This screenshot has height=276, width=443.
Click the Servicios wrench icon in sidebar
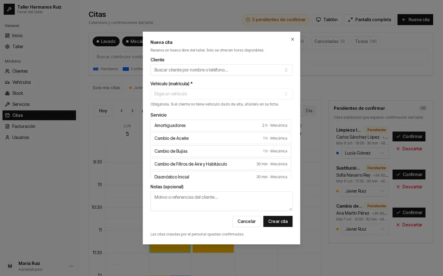[x=7, y=104]
